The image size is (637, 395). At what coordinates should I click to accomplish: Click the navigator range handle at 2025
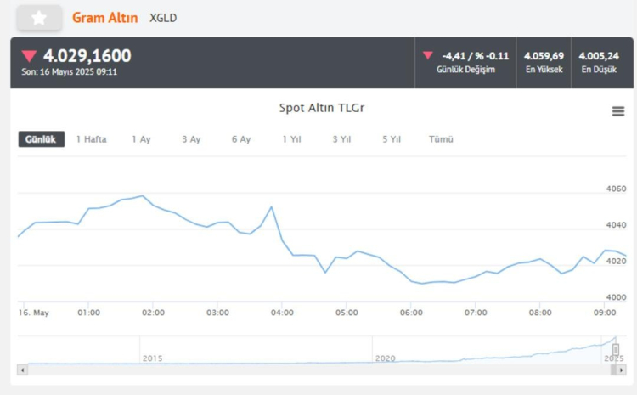tap(616, 349)
